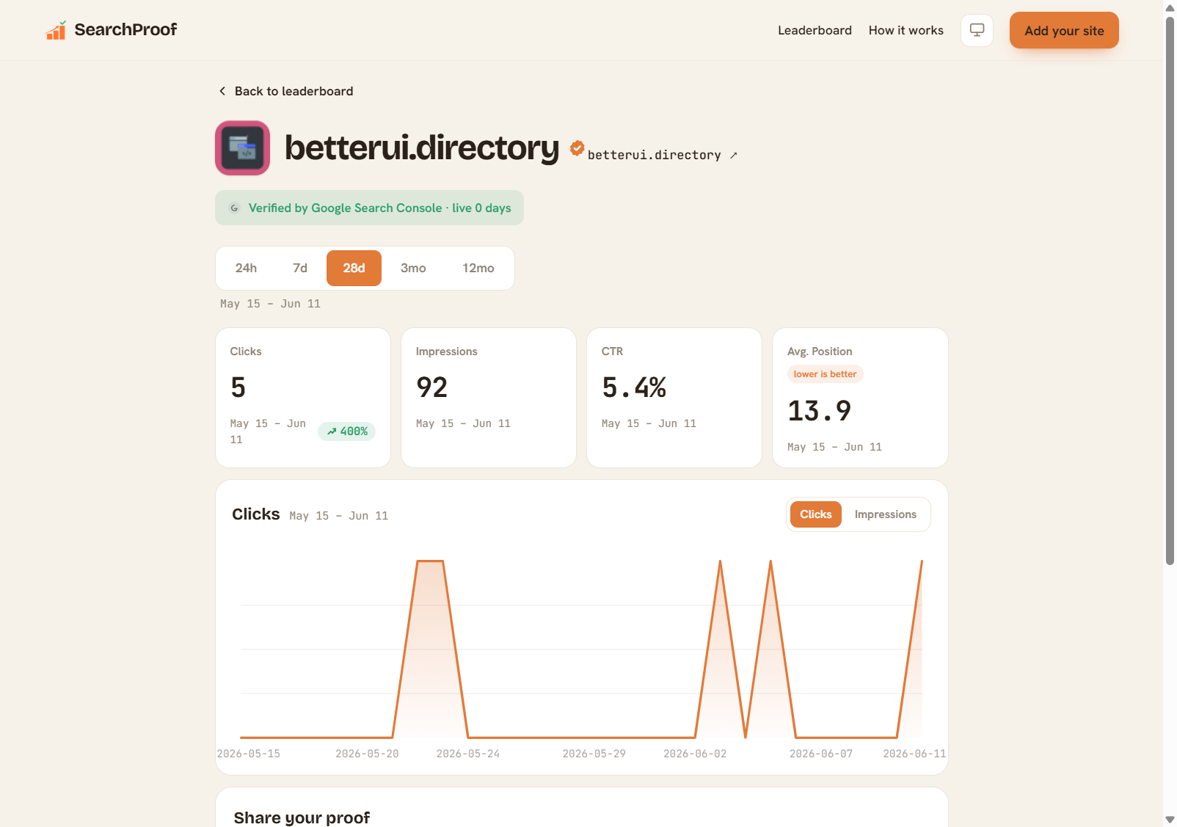This screenshot has height=827, width=1177.
Task: Click the 2026-05-20 chart axis label
Action: (367, 754)
